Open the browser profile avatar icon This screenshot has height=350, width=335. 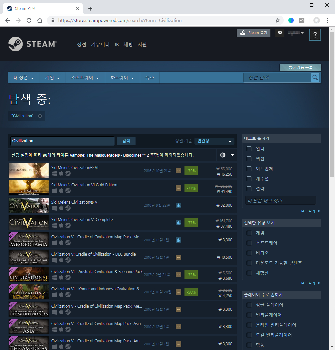tap(316, 21)
